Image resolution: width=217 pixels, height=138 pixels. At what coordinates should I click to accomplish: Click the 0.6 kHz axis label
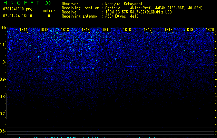(x=3, y=131)
